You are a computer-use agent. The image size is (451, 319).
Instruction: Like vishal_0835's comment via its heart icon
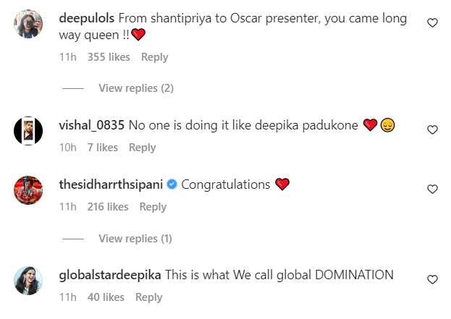pos(432,130)
